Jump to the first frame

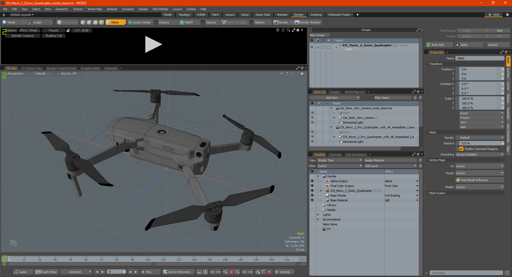click(97, 272)
